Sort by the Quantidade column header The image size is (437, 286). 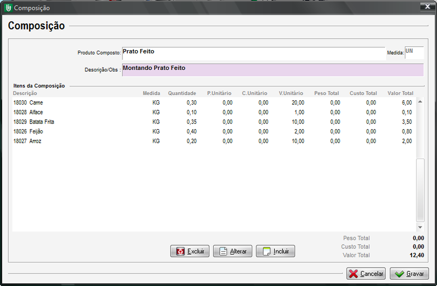click(x=182, y=93)
